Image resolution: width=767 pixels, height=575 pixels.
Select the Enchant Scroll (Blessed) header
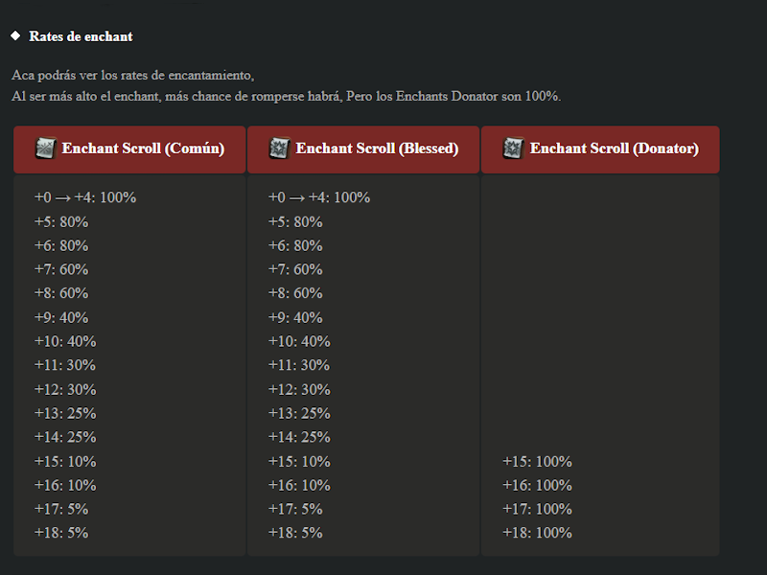[363, 149]
